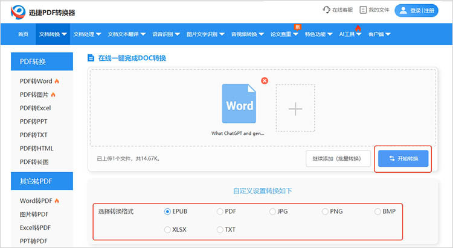The height and width of the screenshot is (248, 453).
Task: Click the blue Word file icon
Action: click(239, 104)
